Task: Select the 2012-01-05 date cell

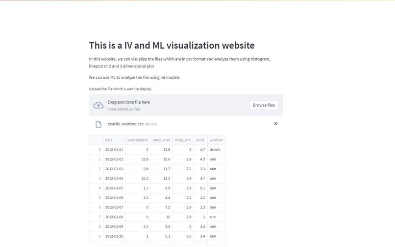Action: 114,188
